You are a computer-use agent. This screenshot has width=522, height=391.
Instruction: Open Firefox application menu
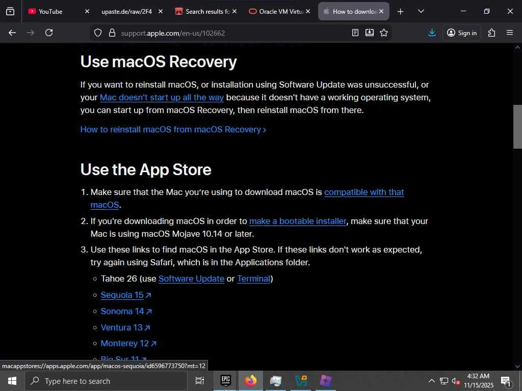510,33
